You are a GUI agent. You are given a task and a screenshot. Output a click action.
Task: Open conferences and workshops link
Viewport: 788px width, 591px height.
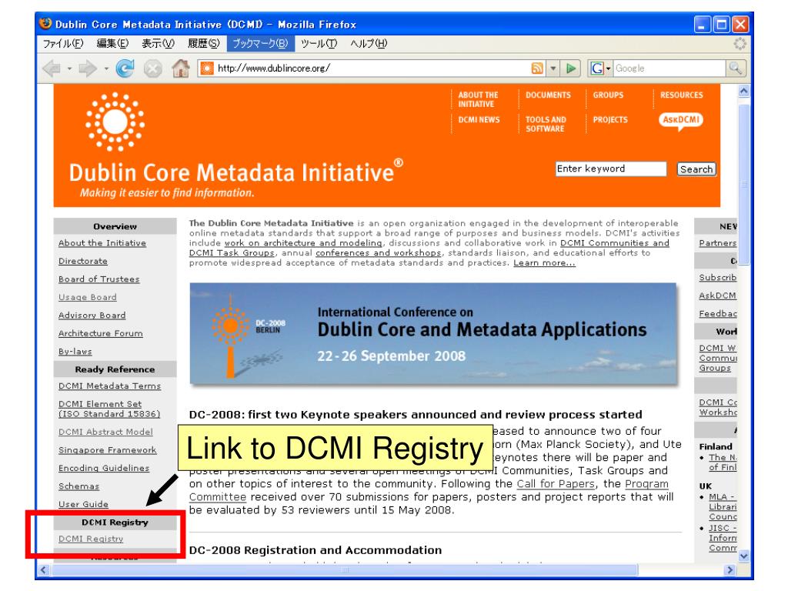(x=378, y=253)
